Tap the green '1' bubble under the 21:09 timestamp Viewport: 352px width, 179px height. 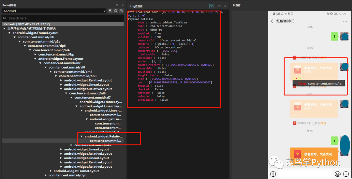coord(334,141)
